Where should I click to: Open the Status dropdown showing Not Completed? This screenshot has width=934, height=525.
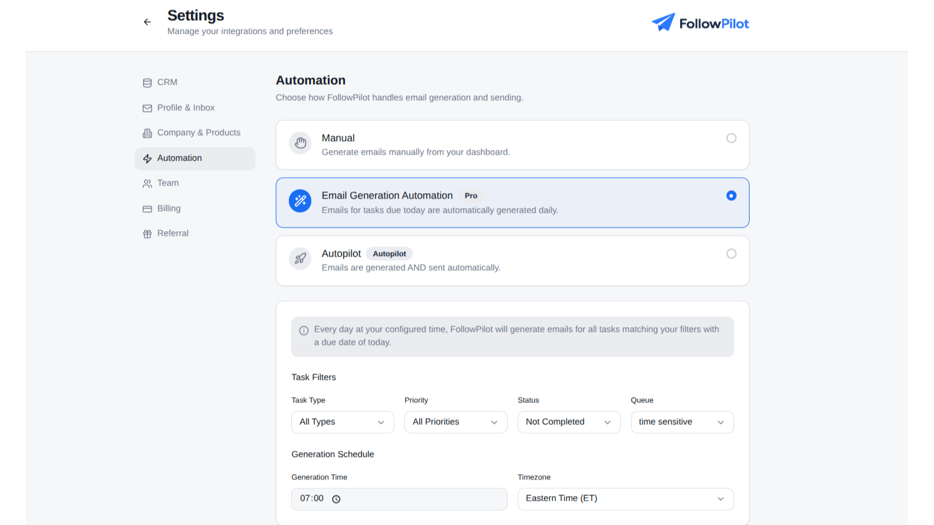pyautogui.click(x=569, y=422)
